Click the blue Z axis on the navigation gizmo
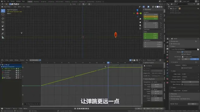200x112 pixels. 137,10
